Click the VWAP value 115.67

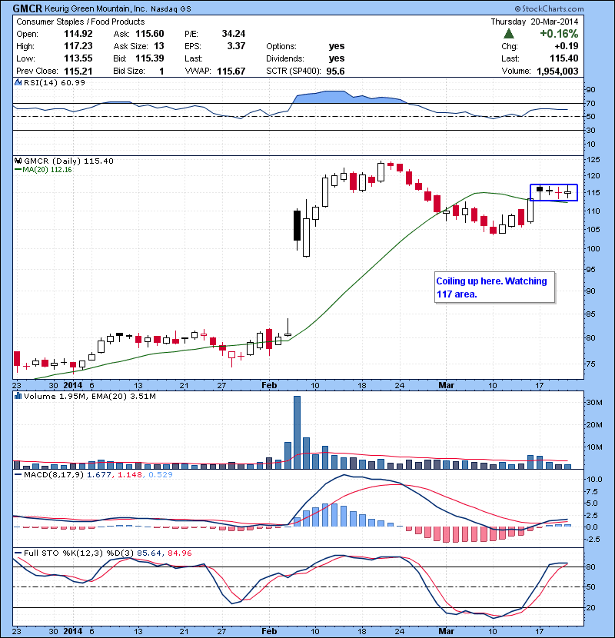coord(231,71)
